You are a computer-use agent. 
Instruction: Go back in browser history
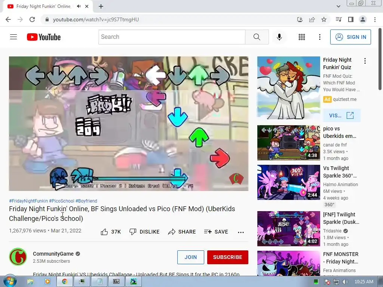[x=8, y=19]
